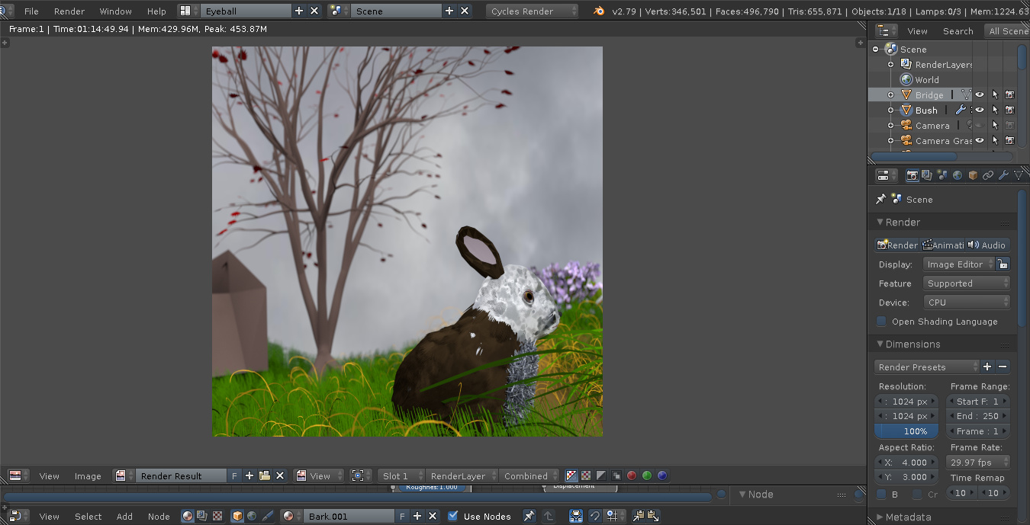Show only the blue channel
The width and height of the screenshot is (1030, 525).
point(662,475)
